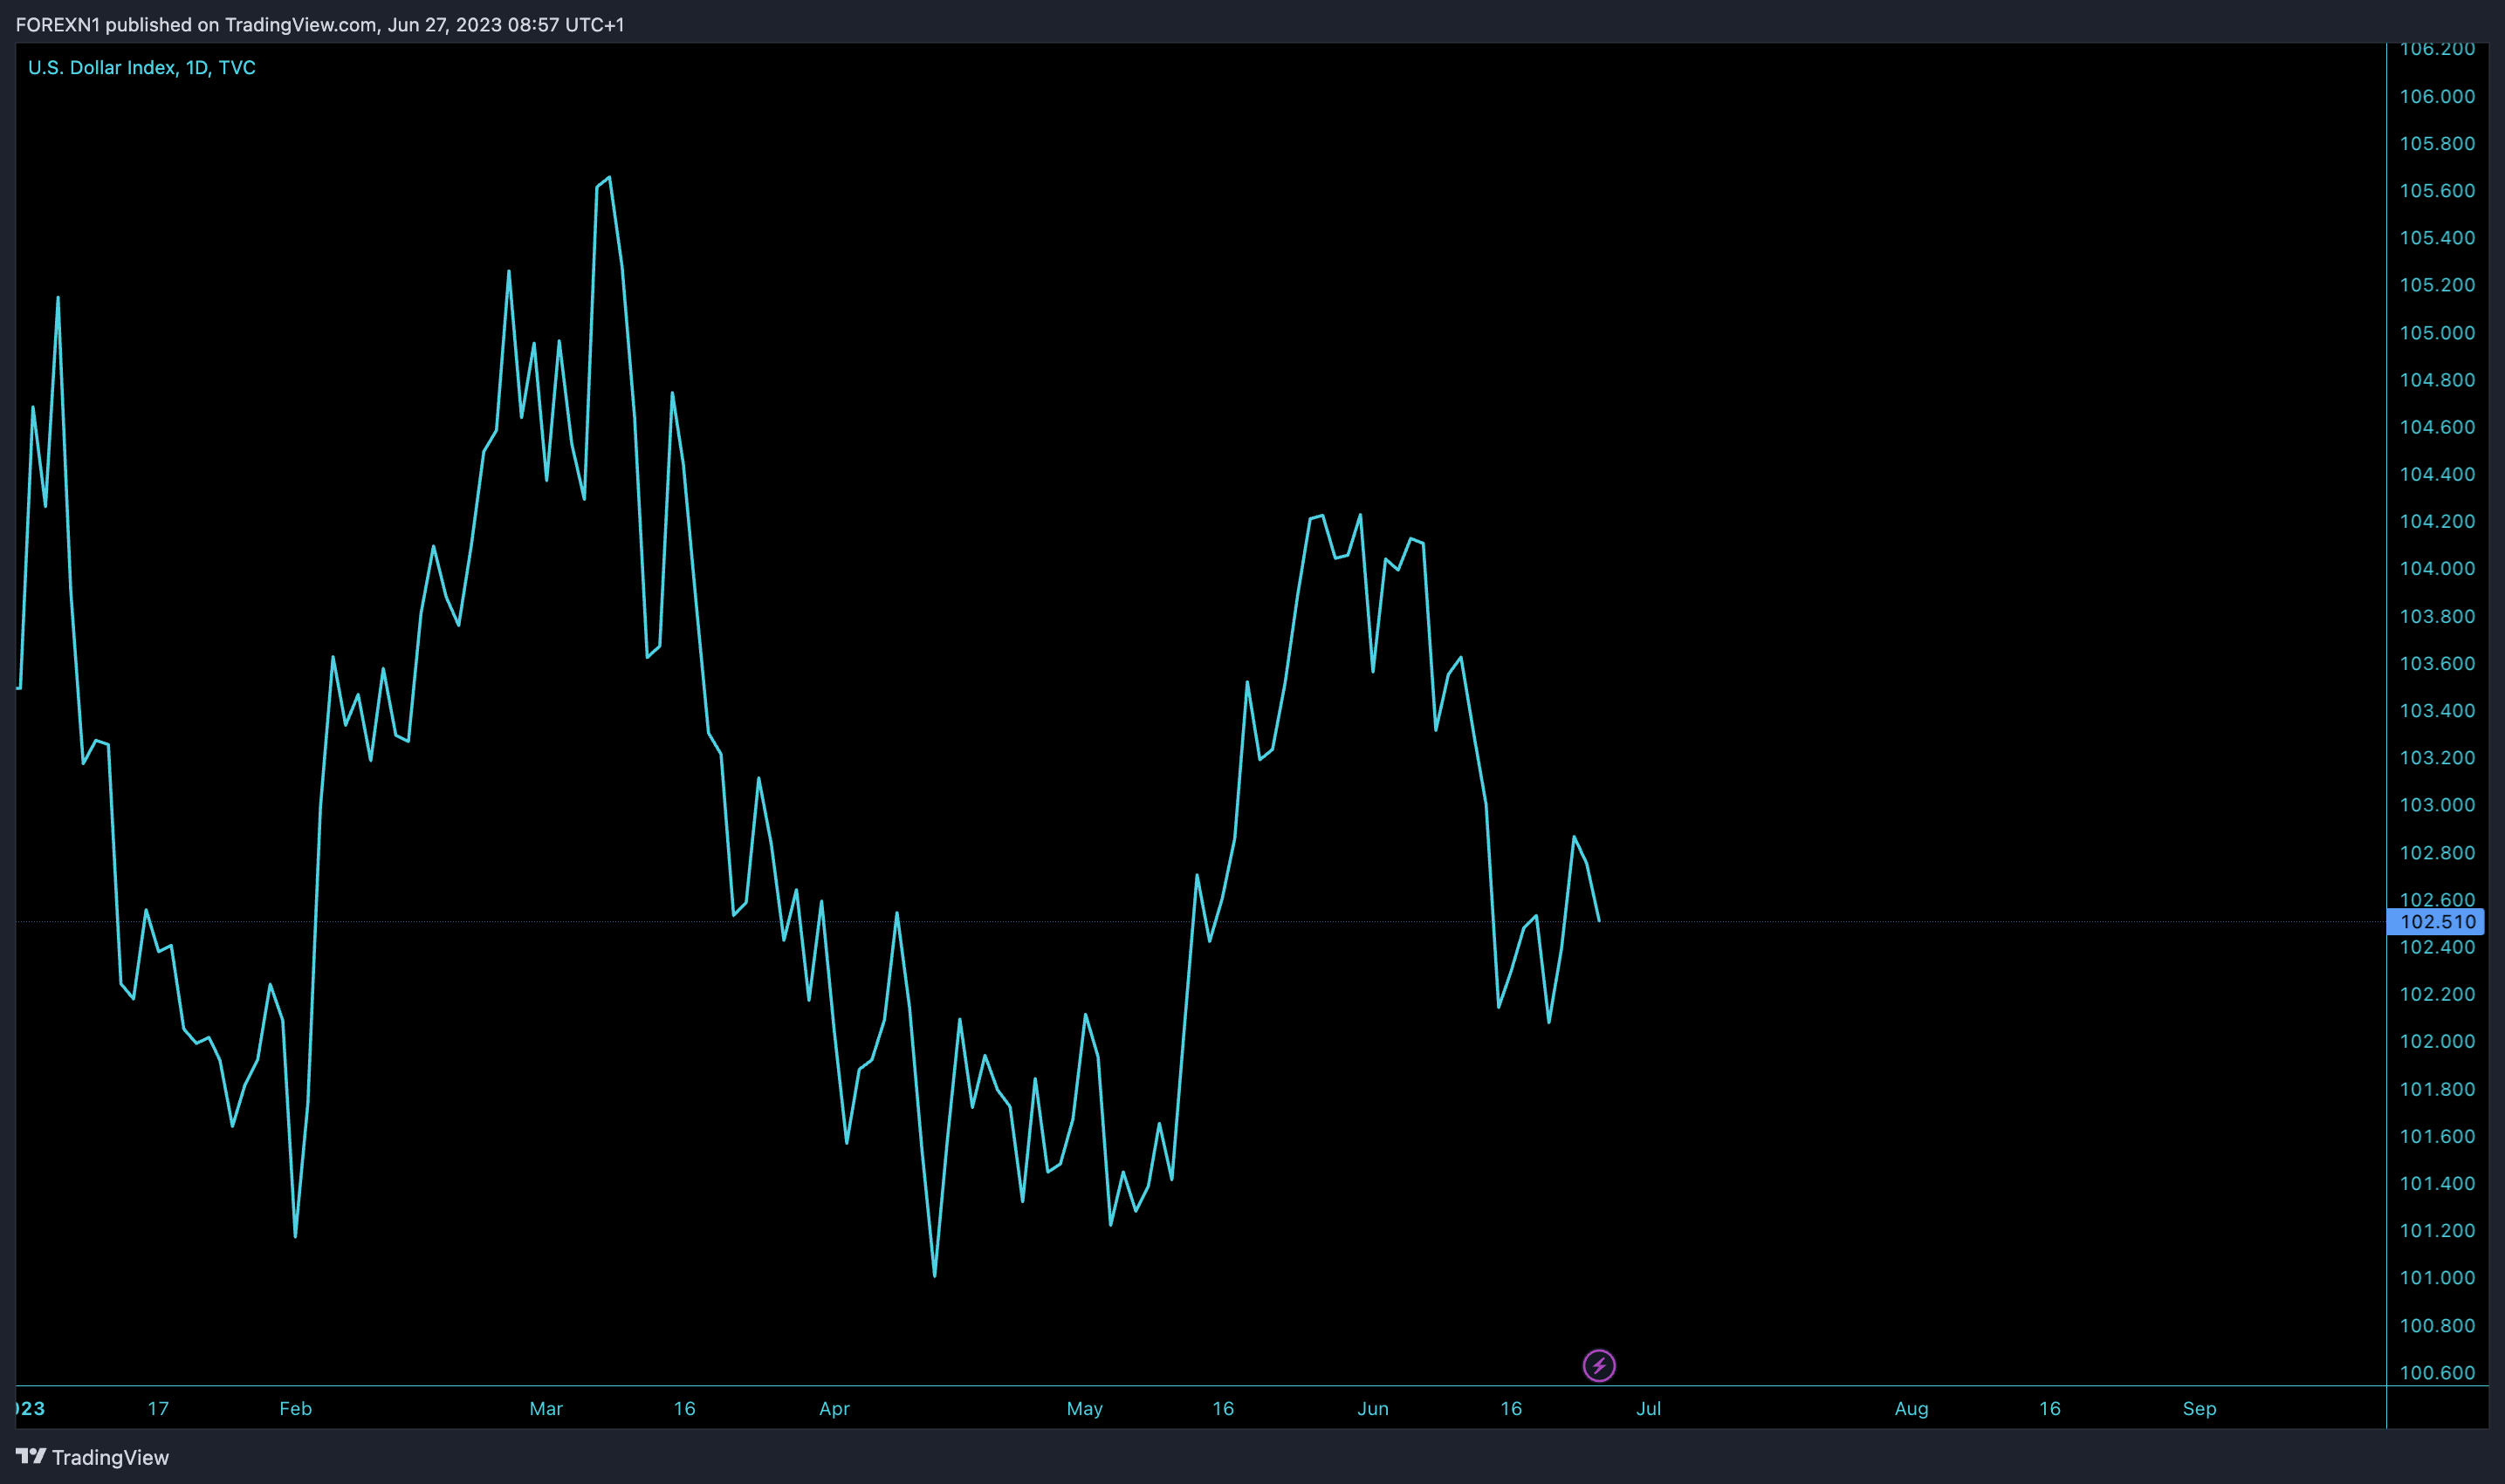2505x1484 pixels.
Task: Click the 105.600 price axis label
Action: (x=2437, y=190)
